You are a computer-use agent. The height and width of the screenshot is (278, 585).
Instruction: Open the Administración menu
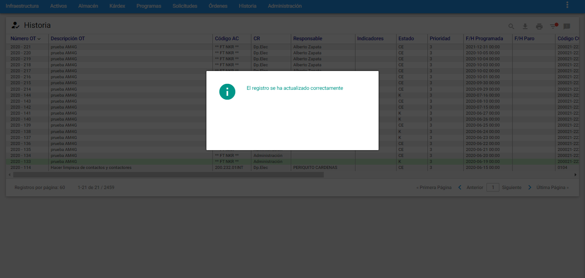coord(285,6)
